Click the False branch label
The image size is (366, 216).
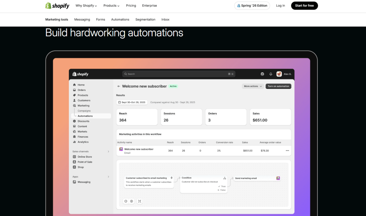pyautogui.click(x=221, y=190)
